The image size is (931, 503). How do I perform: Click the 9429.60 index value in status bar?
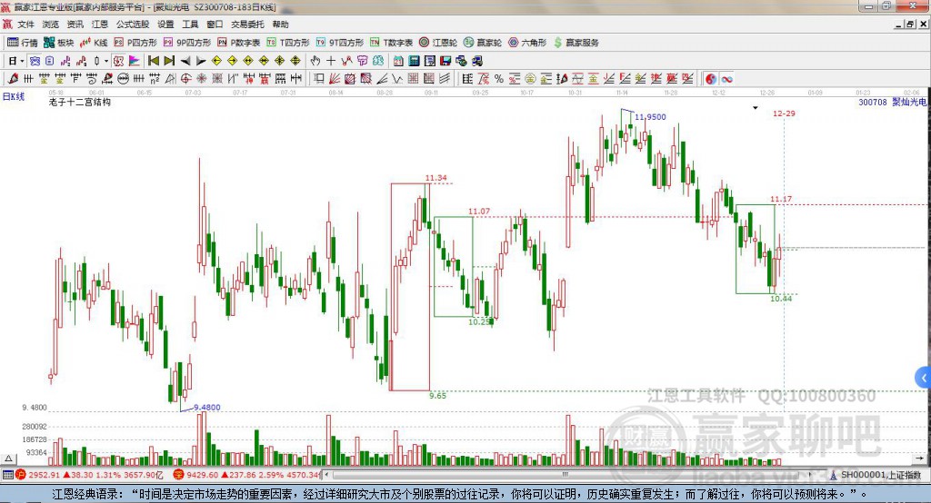click(203, 475)
